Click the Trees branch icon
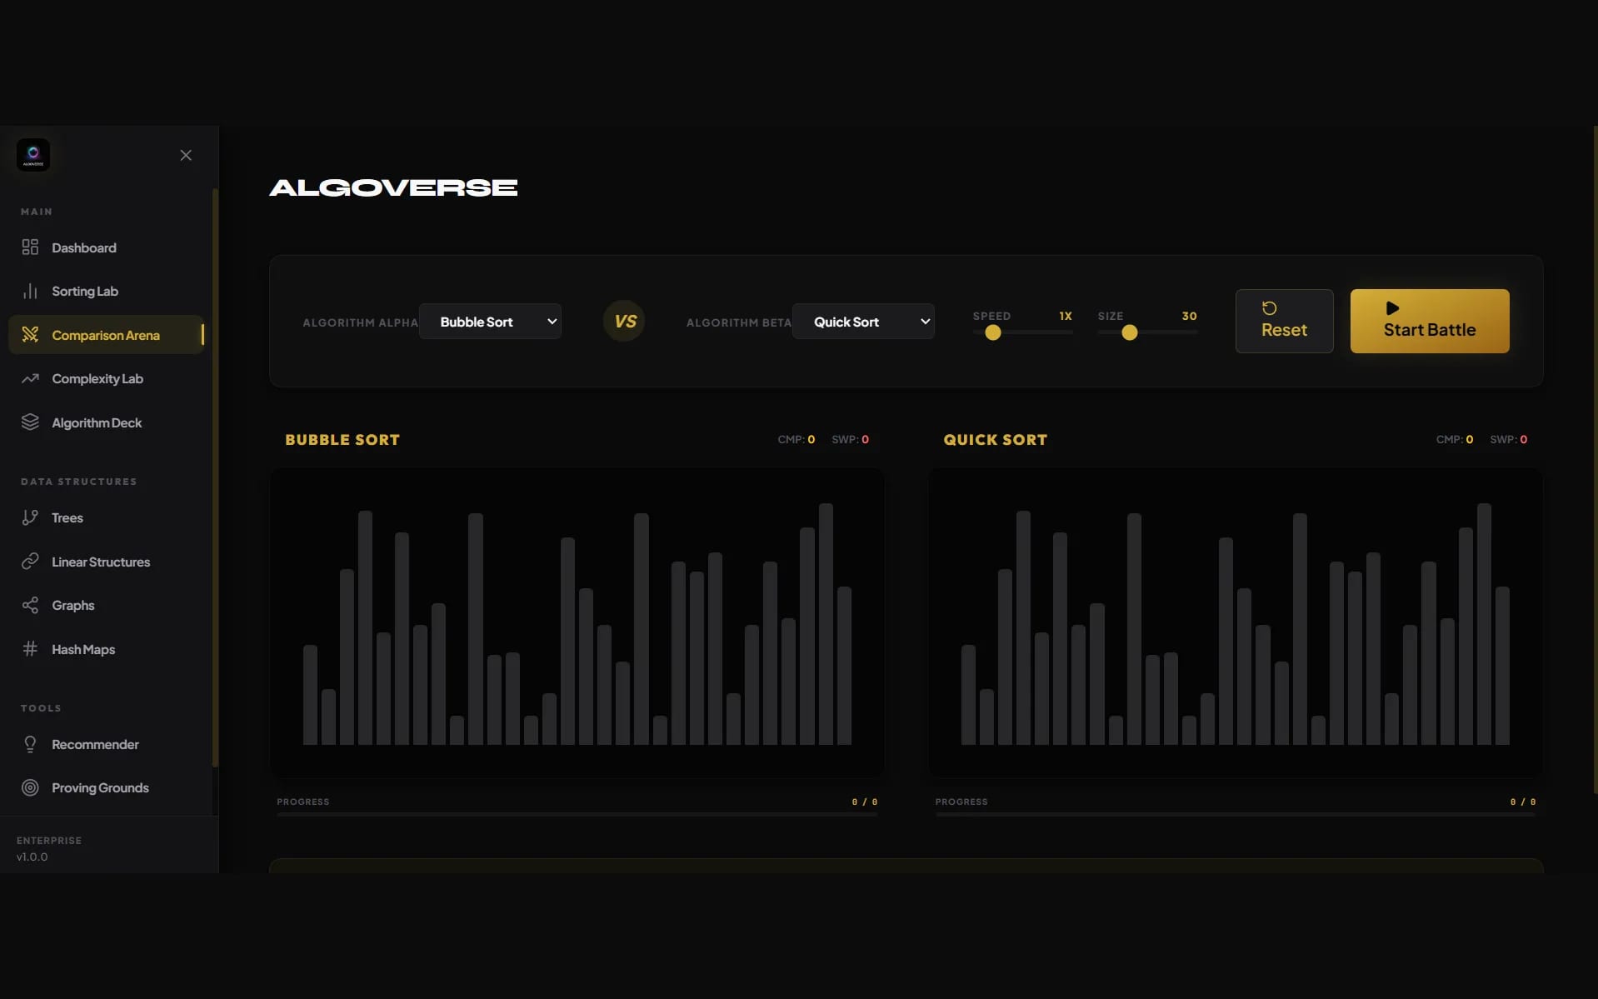 30,517
